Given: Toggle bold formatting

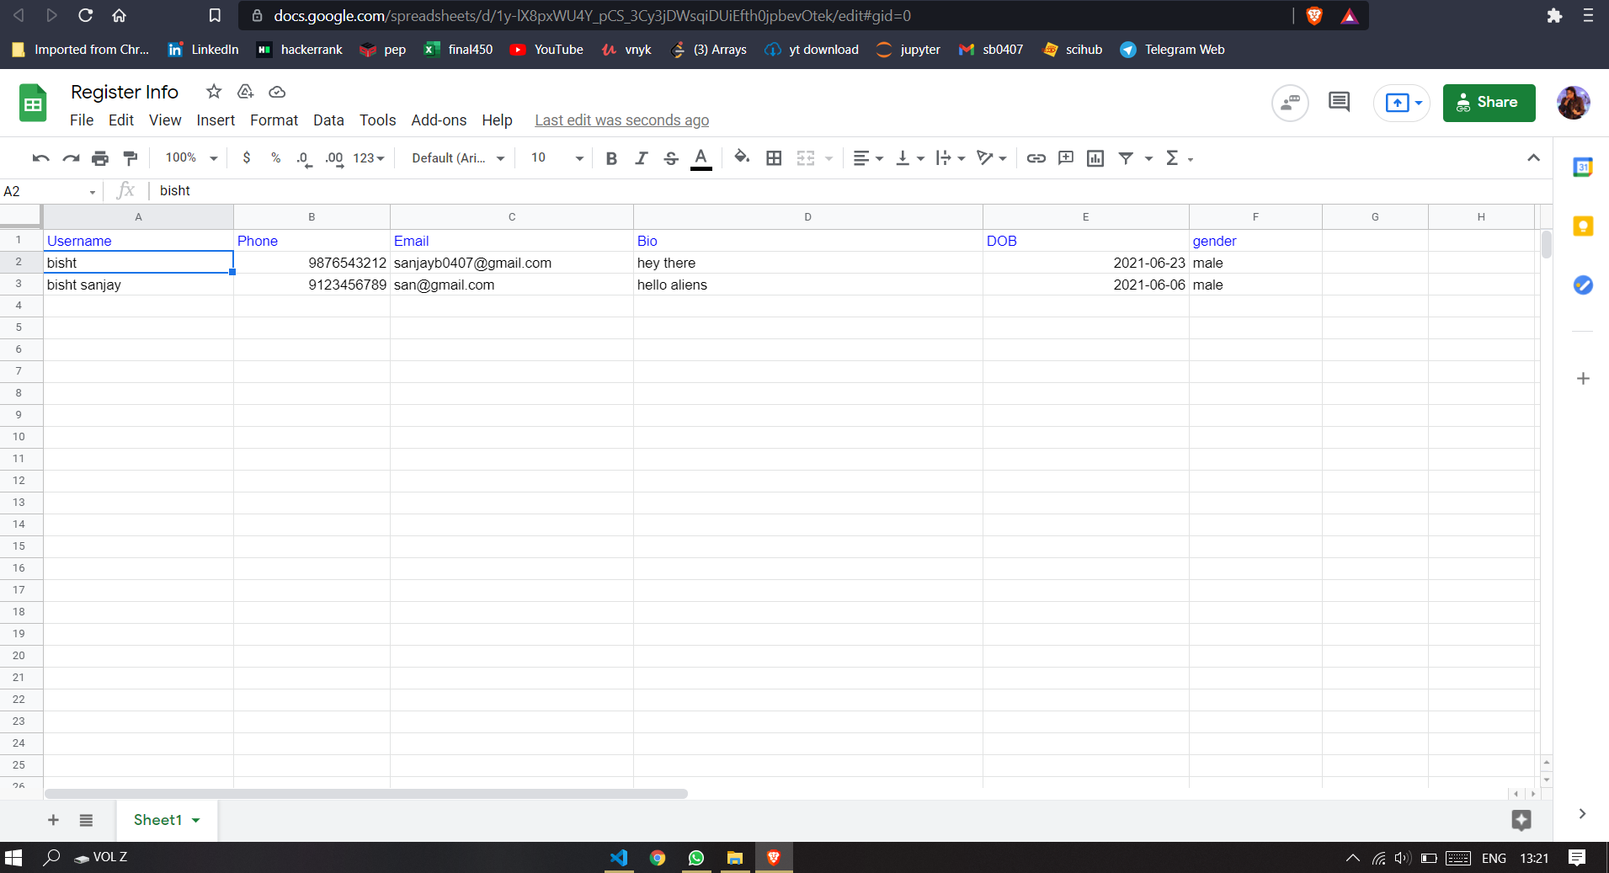Looking at the screenshot, I should (611, 158).
